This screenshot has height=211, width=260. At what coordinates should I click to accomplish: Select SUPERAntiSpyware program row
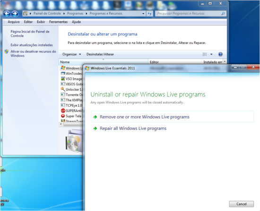click(71, 110)
